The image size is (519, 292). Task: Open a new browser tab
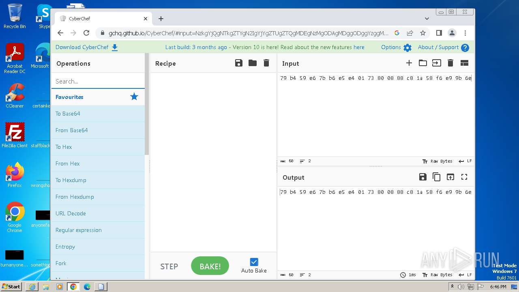tap(161, 19)
